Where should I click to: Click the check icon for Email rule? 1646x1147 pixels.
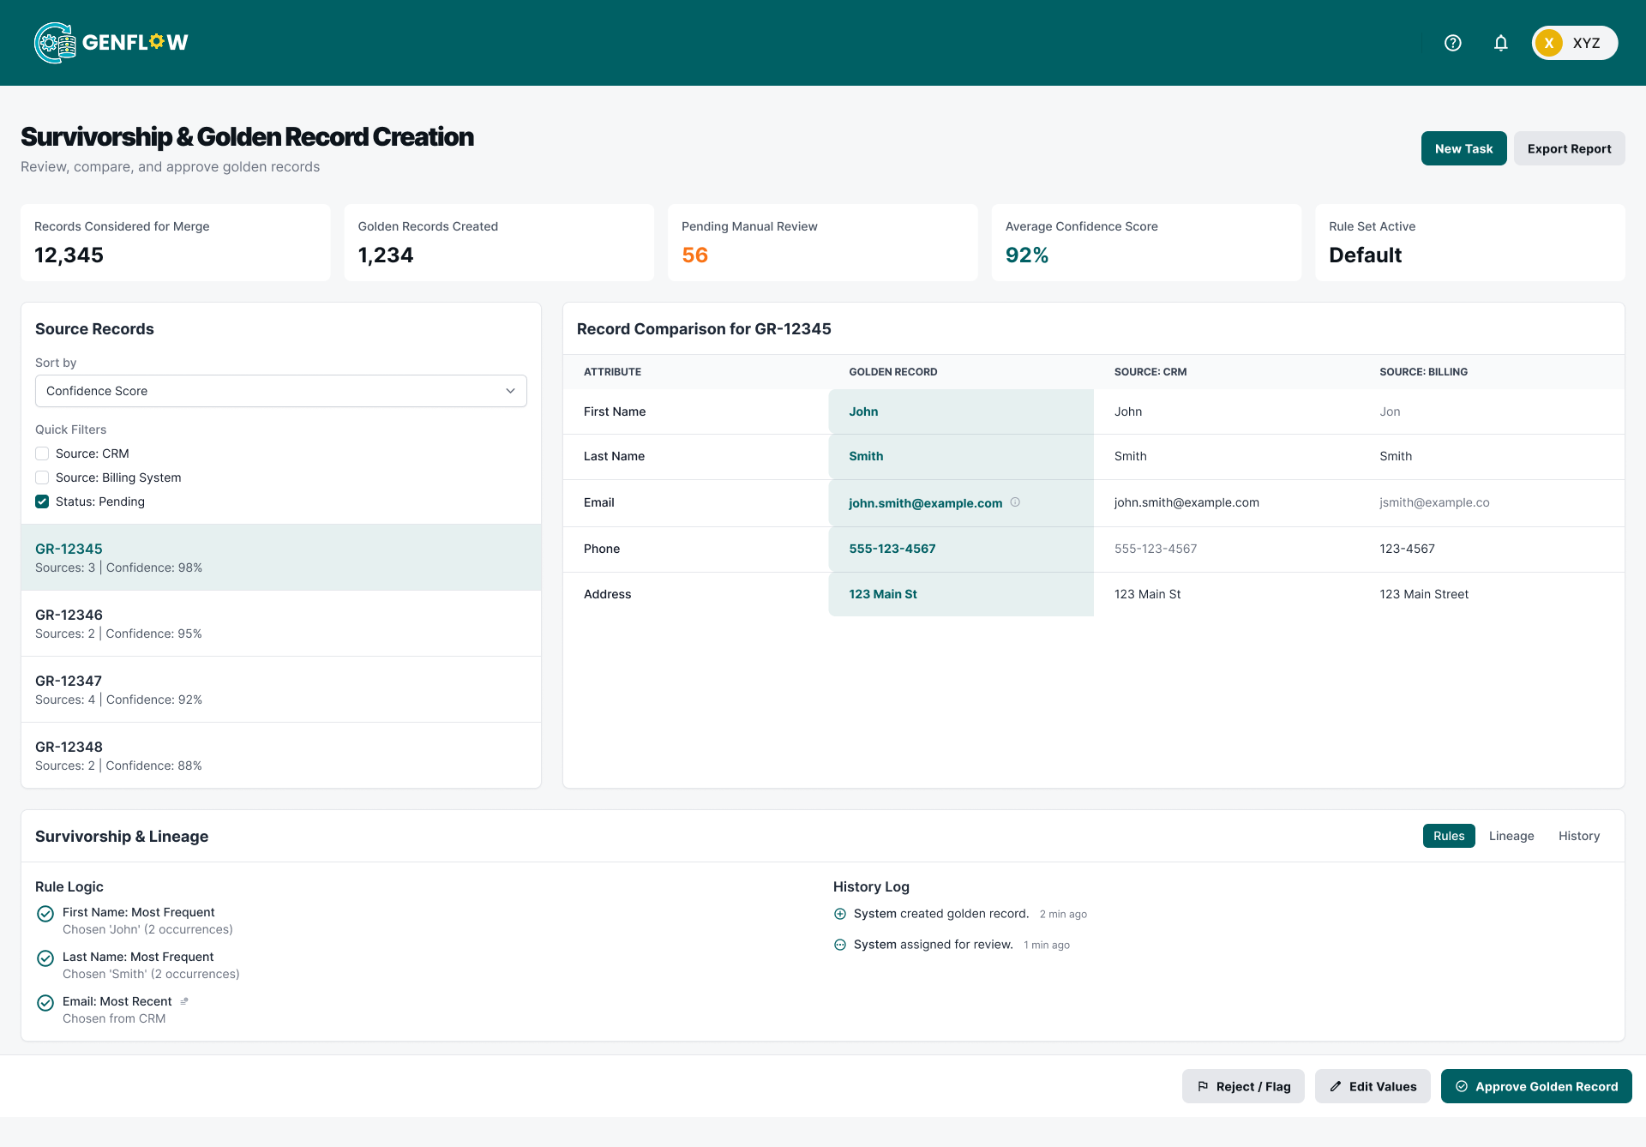tap(45, 1003)
